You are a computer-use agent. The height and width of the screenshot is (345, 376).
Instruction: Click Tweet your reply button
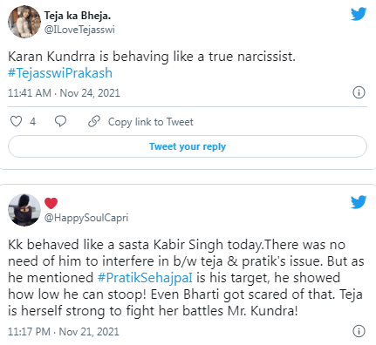188,146
